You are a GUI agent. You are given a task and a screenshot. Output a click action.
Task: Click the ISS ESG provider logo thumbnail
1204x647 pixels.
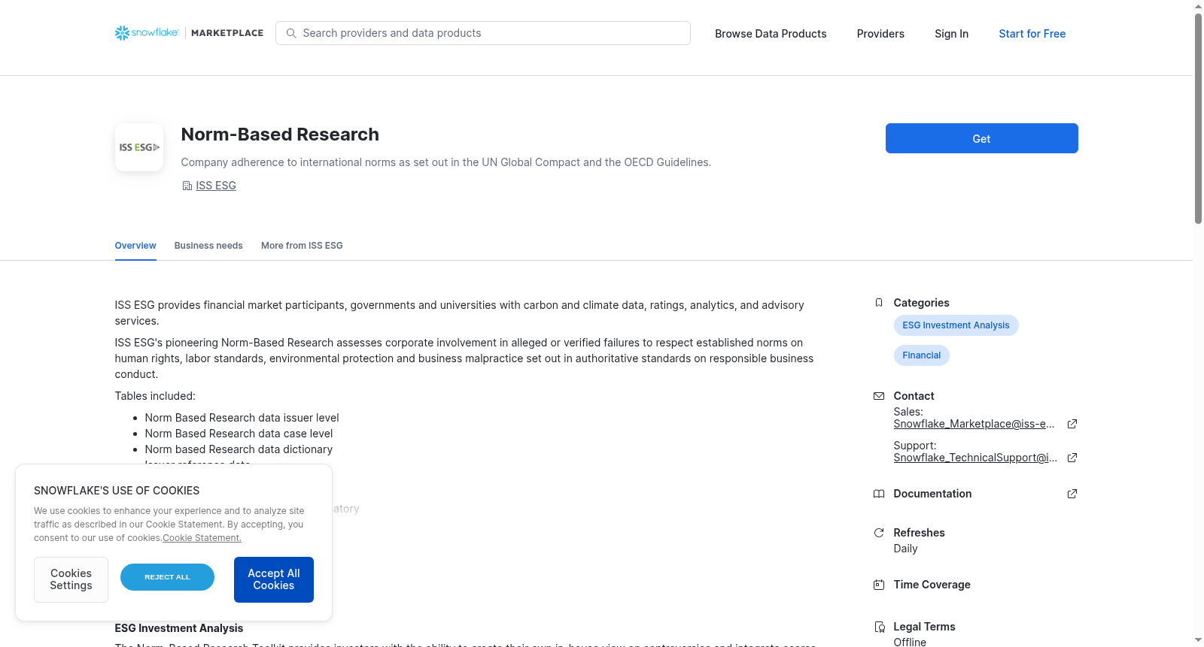coord(139,147)
